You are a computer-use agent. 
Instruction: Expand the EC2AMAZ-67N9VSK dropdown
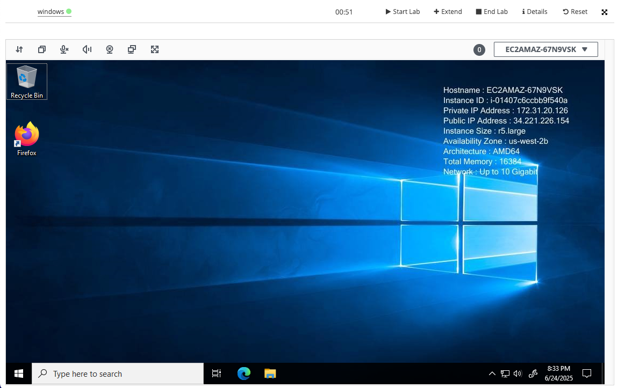(x=545, y=49)
